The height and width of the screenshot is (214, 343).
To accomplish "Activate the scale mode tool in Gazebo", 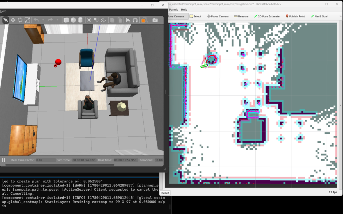I will 27,20.
